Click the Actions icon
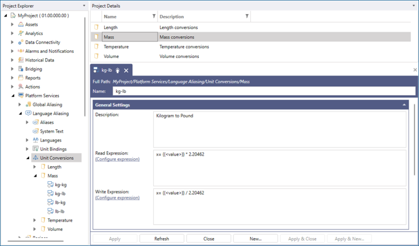Screen dimensions: 419x246 [20, 87]
